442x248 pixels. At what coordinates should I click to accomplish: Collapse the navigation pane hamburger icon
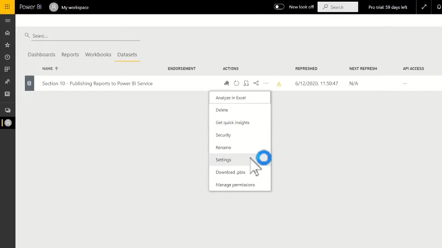point(8,20)
